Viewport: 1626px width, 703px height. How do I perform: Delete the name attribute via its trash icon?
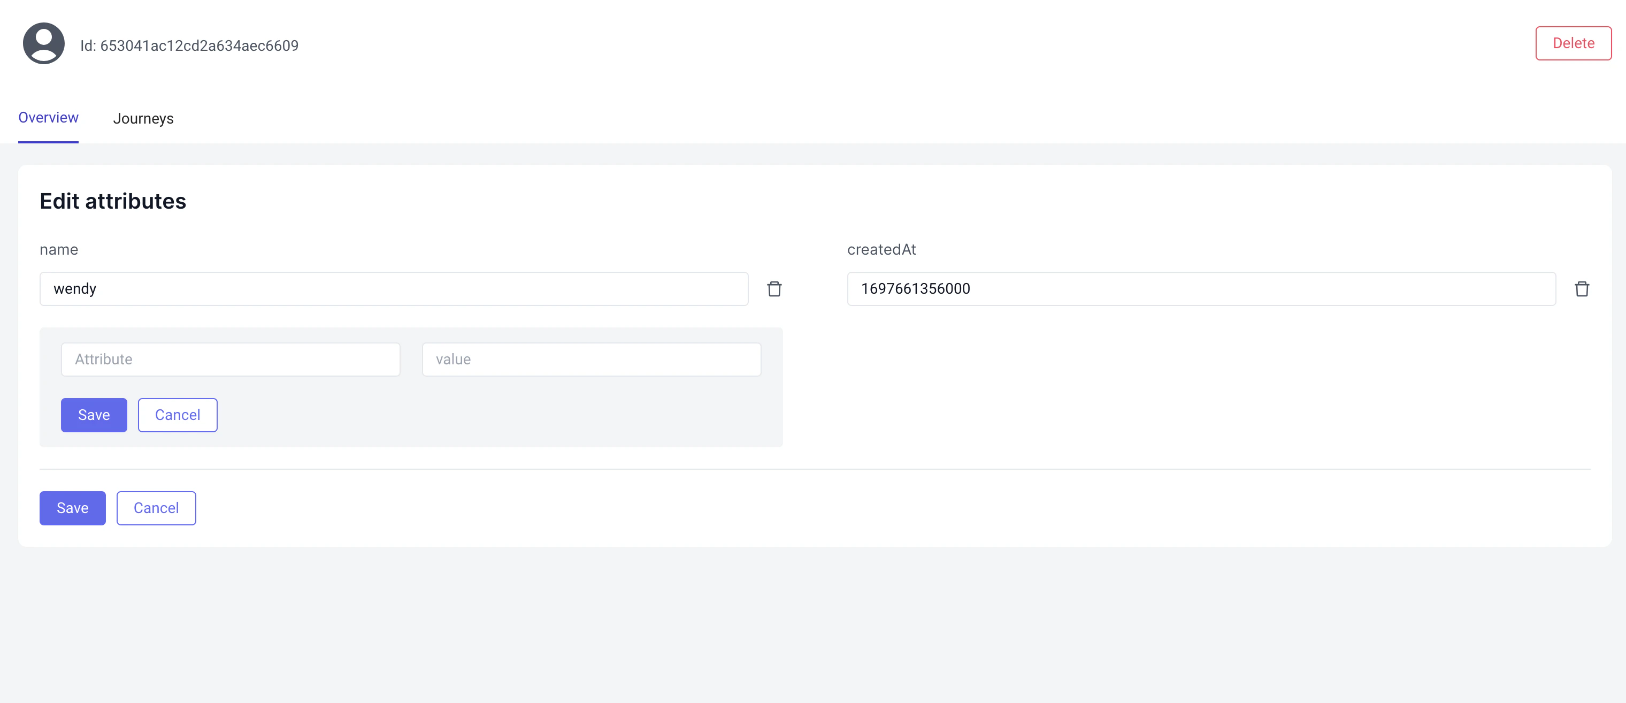[775, 289]
